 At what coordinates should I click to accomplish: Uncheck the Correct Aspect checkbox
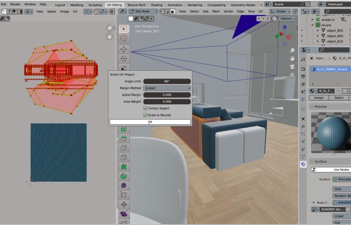[x=146, y=108]
